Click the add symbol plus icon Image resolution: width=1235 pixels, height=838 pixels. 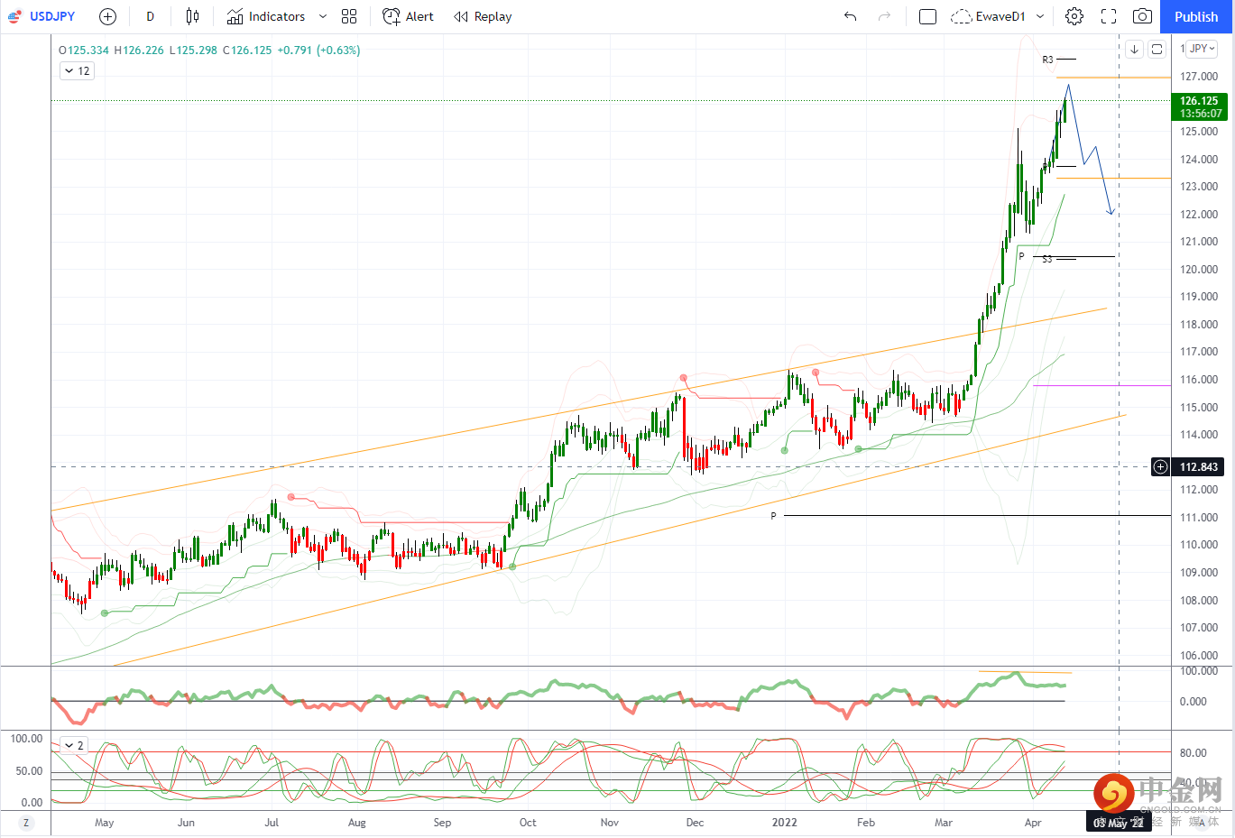coord(107,16)
